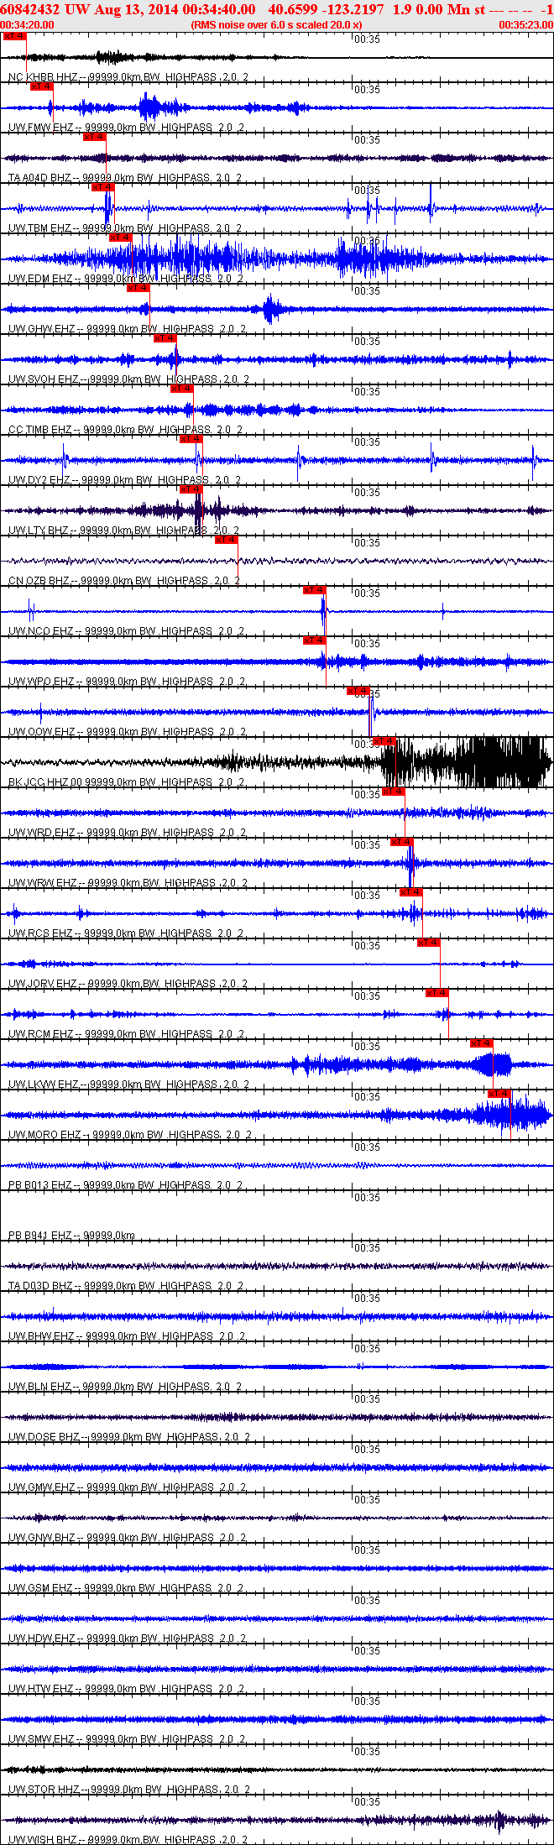
Task: Click the red xT 4 flag on the NC KHBB trace
Action: [15, 36]
